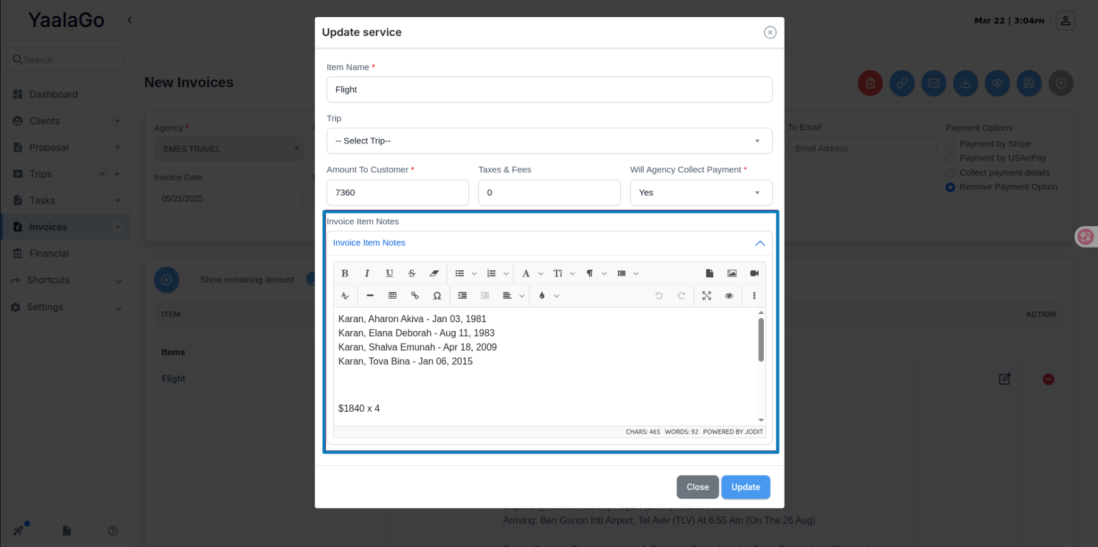Insert a special character (Omega icon)

tap(437, 296)
